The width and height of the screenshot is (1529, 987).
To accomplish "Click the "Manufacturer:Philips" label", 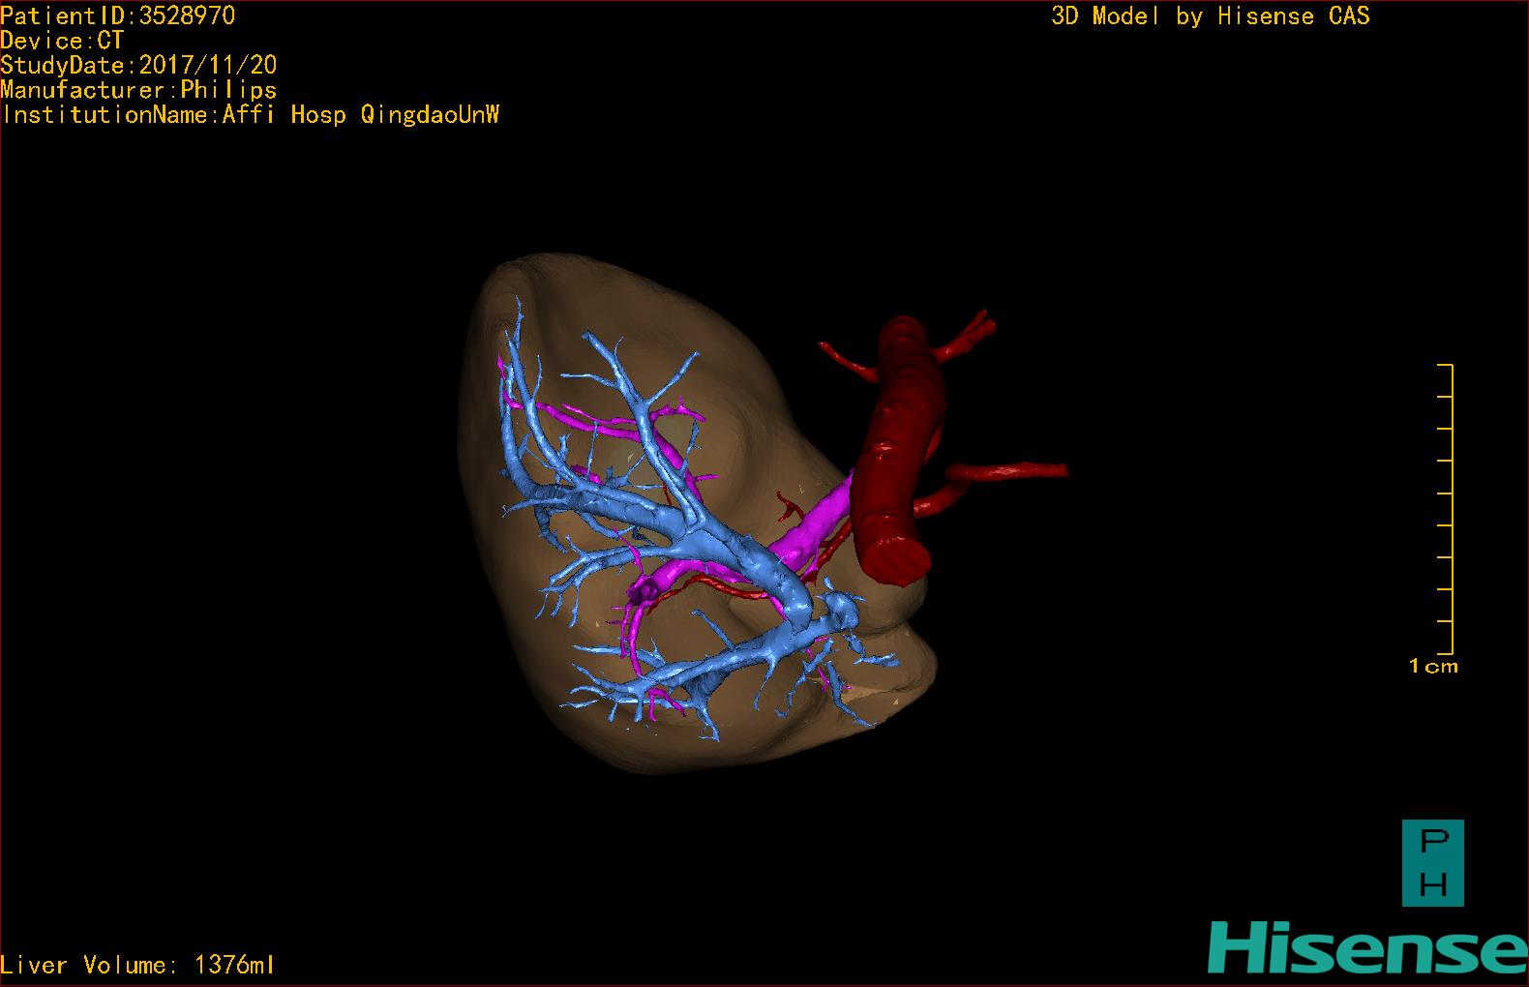I will point(138,90).
